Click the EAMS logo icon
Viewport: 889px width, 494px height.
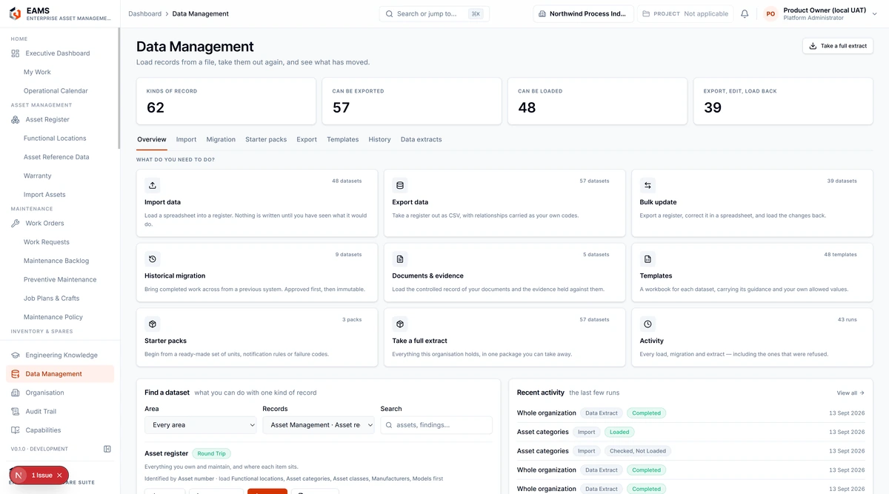tap(15, 13)
